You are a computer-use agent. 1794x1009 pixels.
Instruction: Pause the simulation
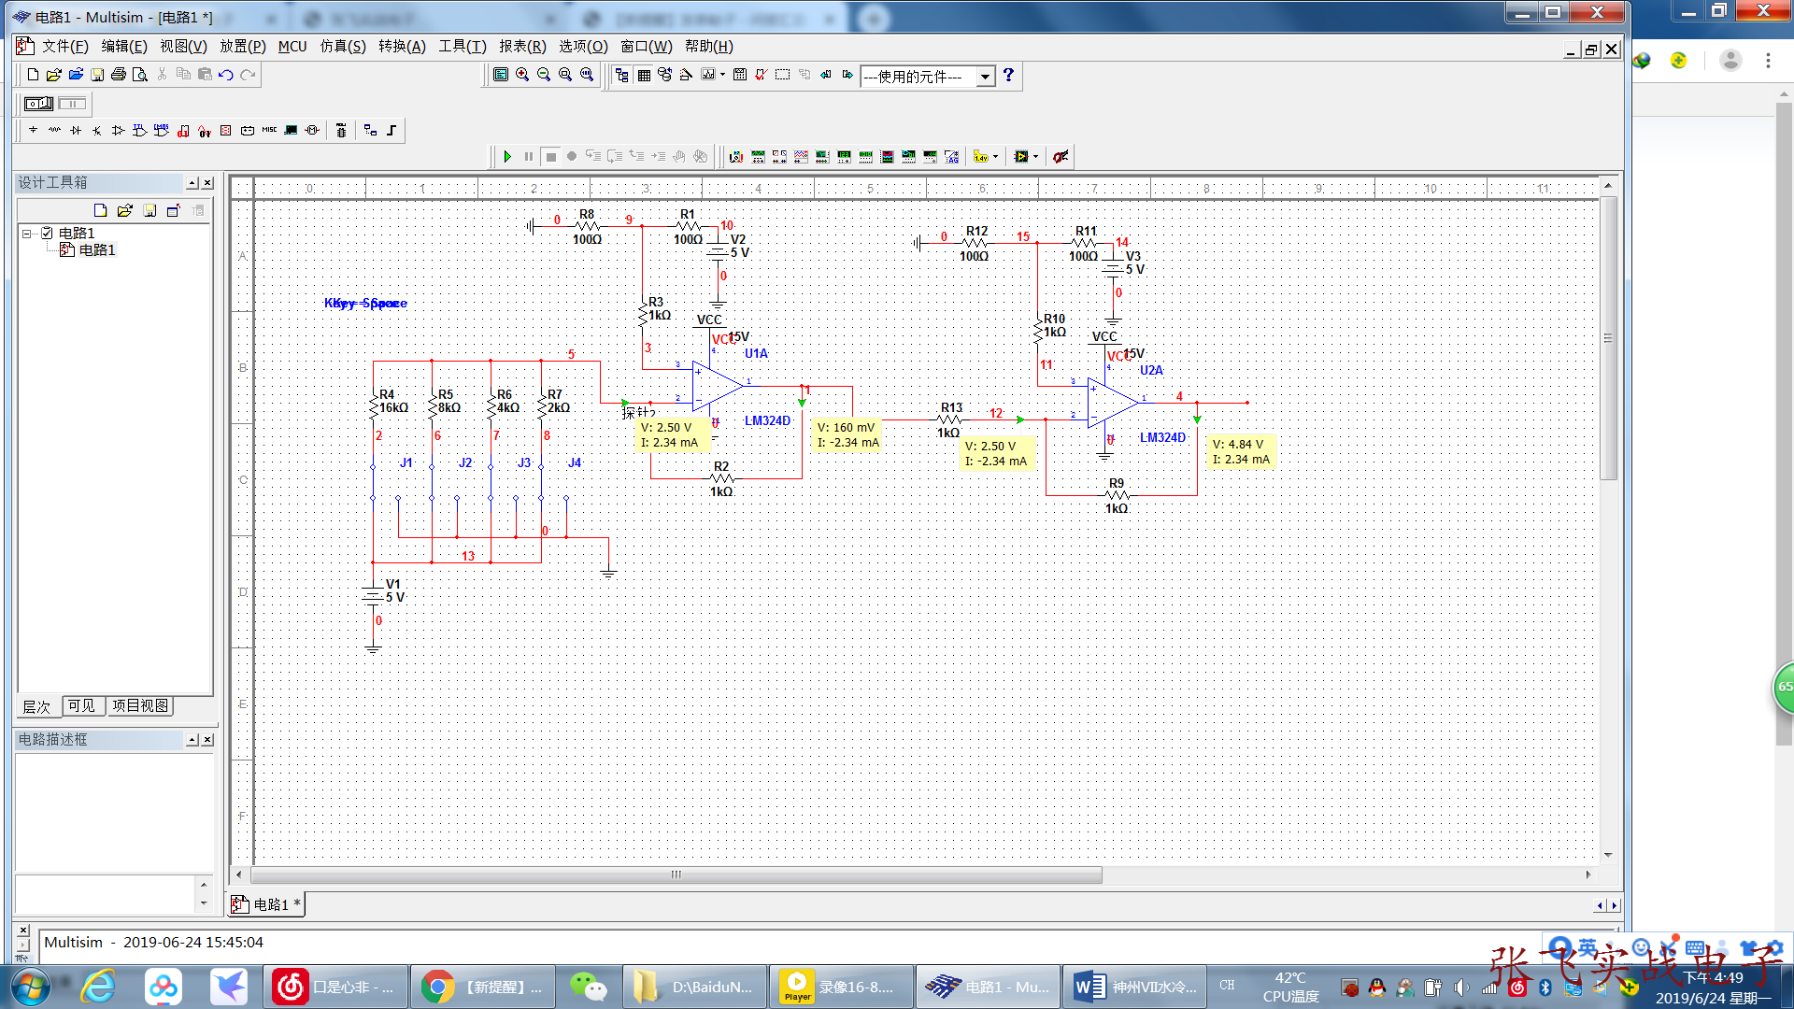[529, 157]
